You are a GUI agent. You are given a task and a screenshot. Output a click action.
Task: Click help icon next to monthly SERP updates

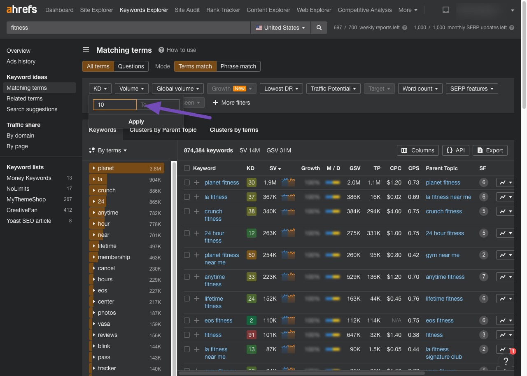(x=512, y=28)
